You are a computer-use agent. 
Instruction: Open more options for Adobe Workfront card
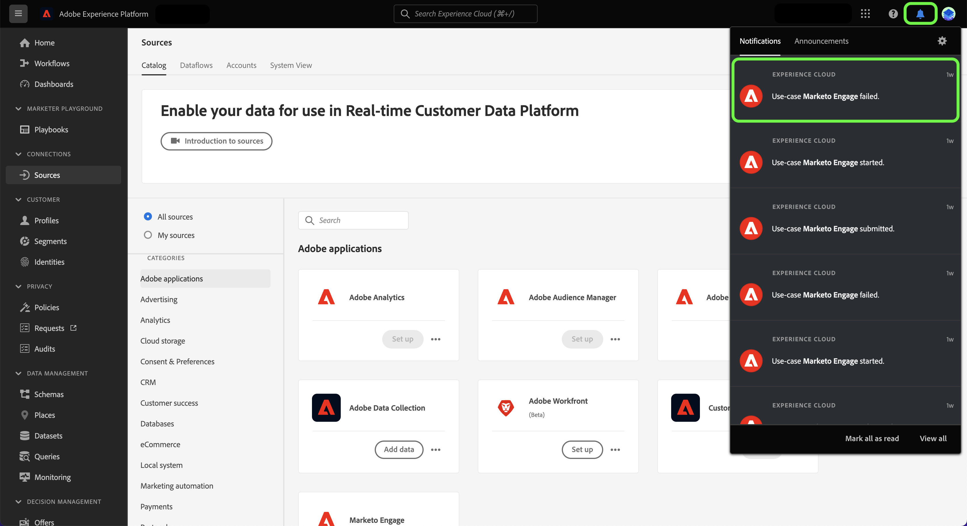coord(615,449)
